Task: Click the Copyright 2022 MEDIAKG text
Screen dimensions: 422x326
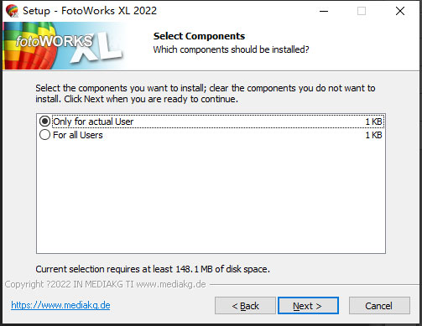Action: 105,284
